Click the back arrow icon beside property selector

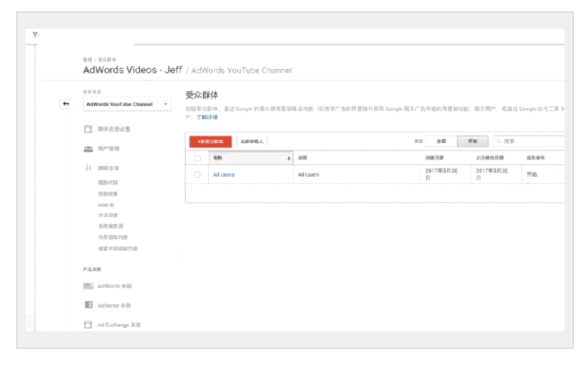(66, 104)
